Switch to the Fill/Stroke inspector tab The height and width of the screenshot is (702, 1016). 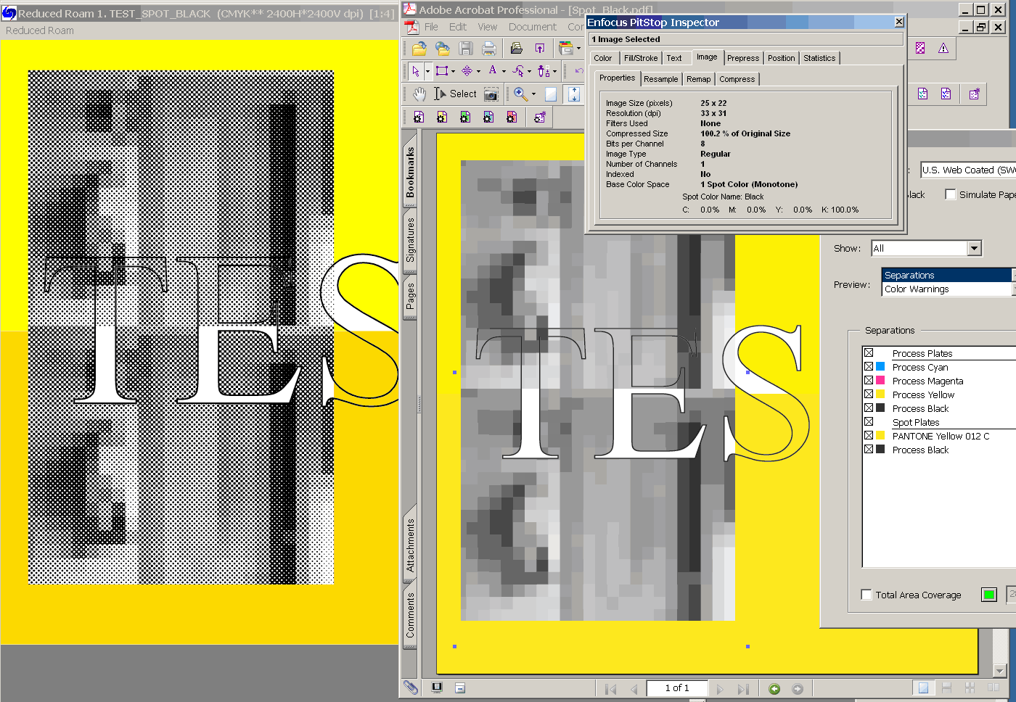pyautogui.click(x=641, y=58)
